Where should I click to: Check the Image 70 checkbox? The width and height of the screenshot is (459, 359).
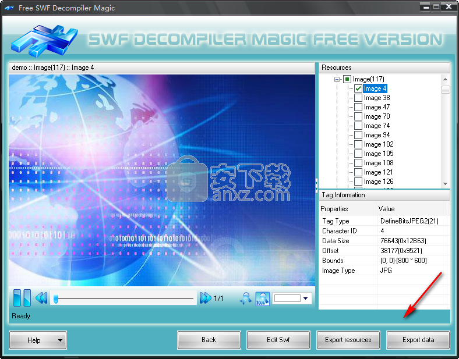[x=358, y=116]
